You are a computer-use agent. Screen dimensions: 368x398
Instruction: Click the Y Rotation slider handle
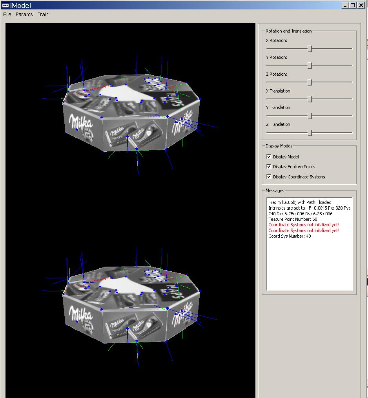pyautogui.click(x=310, y=65)
